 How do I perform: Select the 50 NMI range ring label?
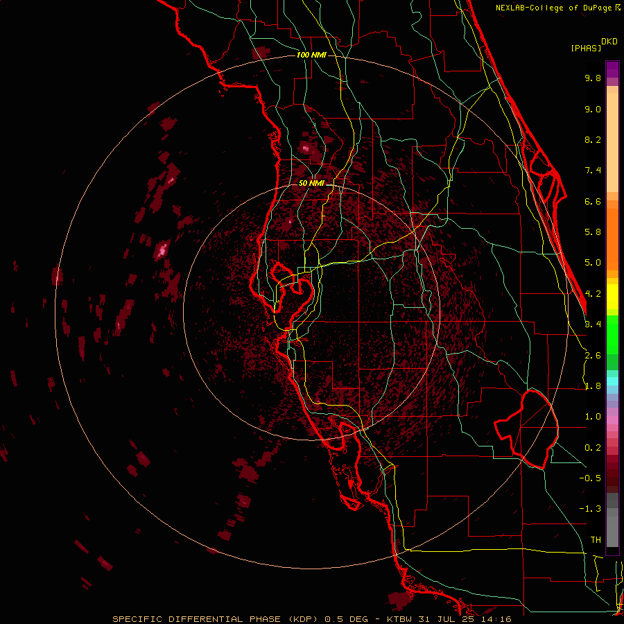(x=311, y=183)
